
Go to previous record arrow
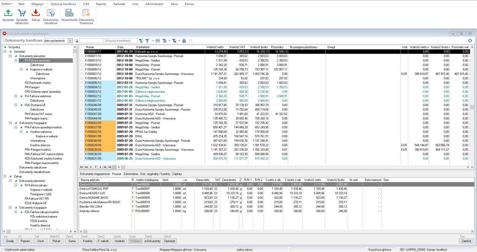pyautogui.click(x=91, y=167)
